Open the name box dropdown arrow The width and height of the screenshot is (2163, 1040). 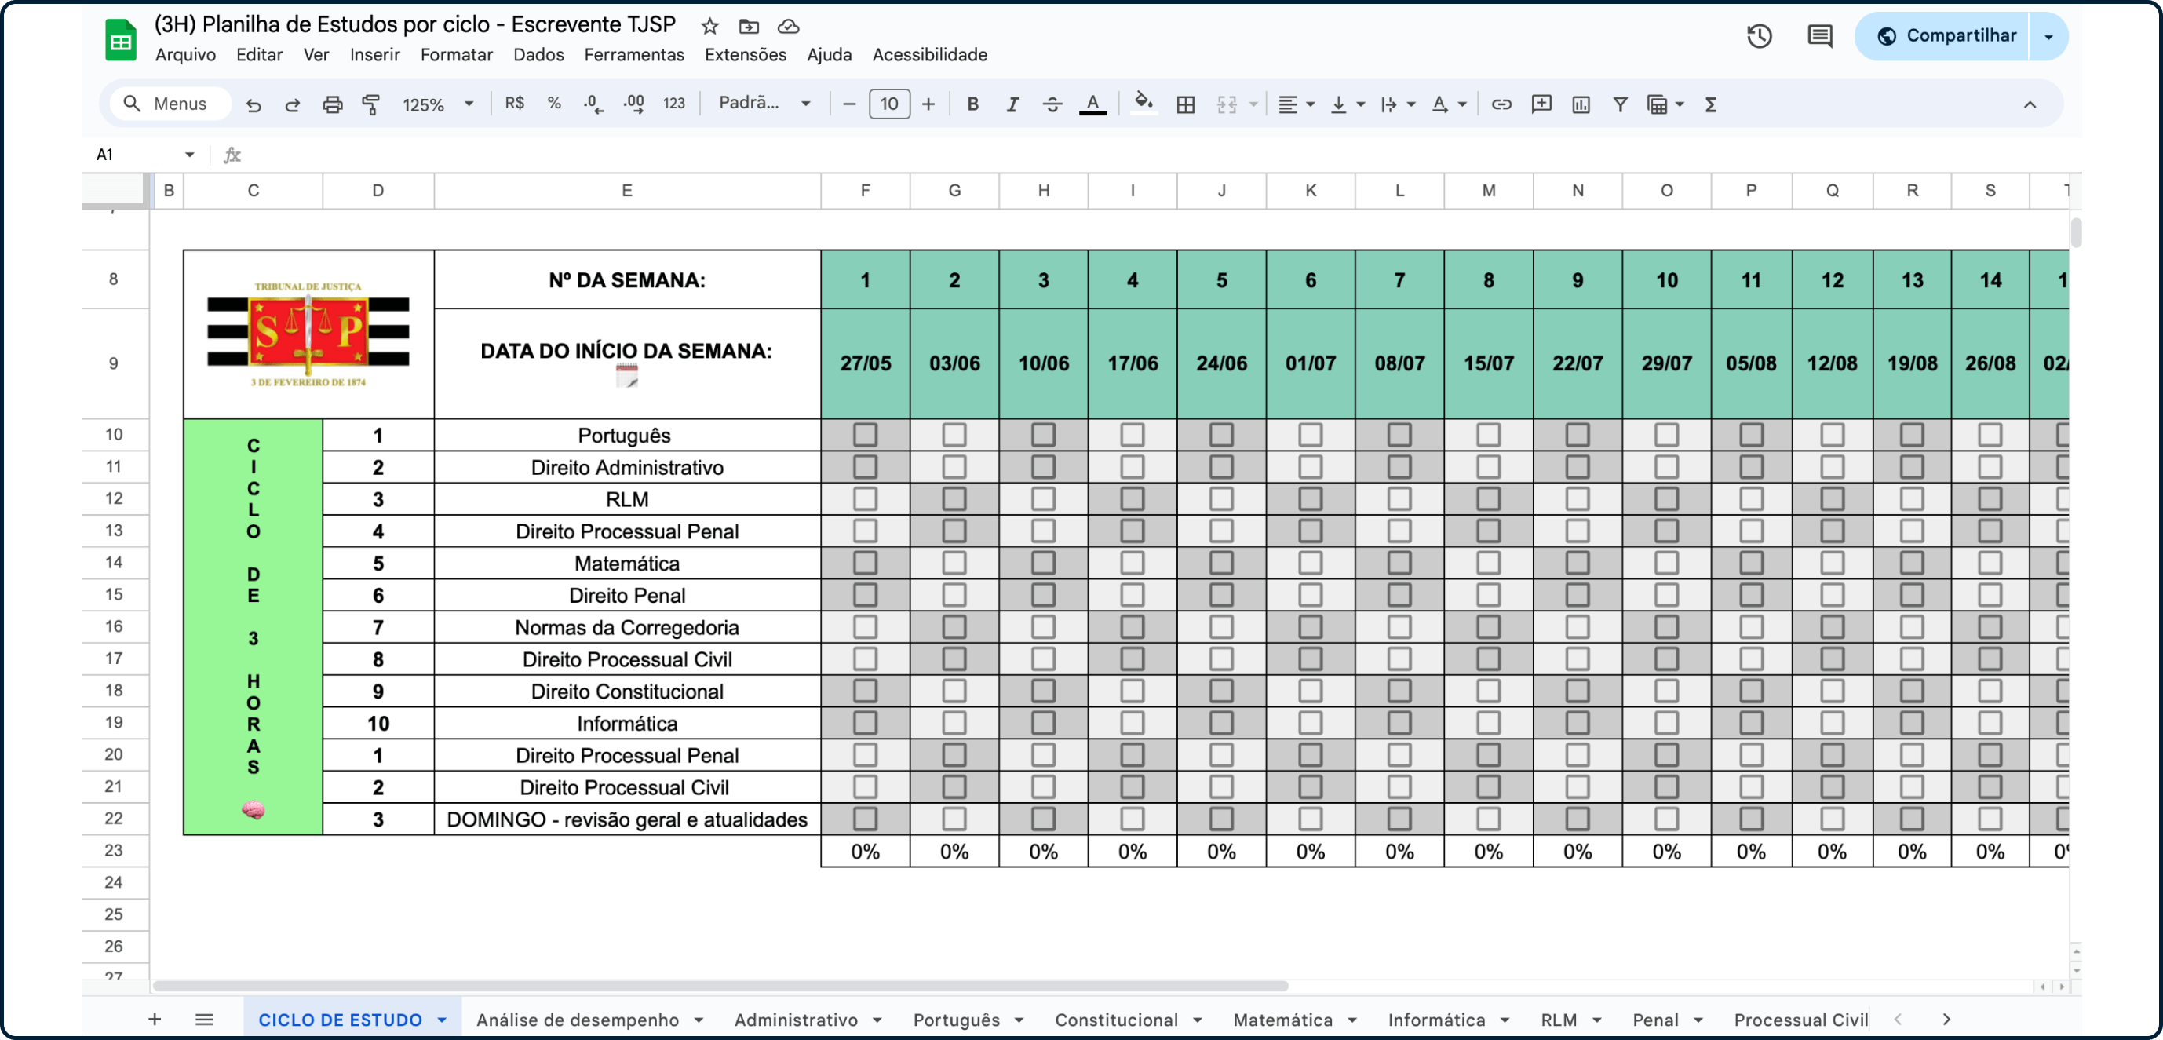coord(190,155)
